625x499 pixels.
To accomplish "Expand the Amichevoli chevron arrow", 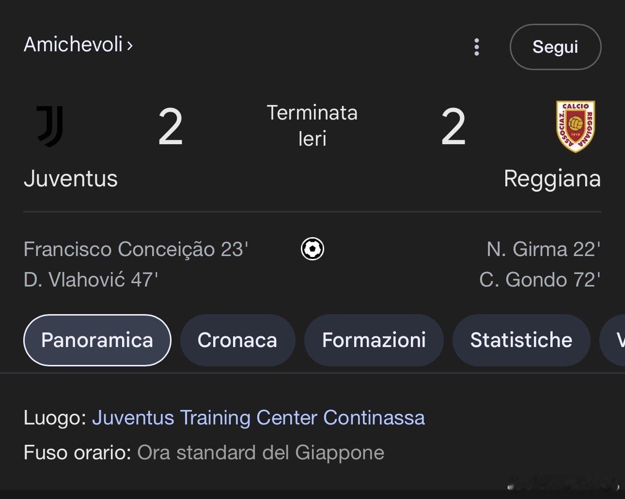I will (x=129, y=45).
